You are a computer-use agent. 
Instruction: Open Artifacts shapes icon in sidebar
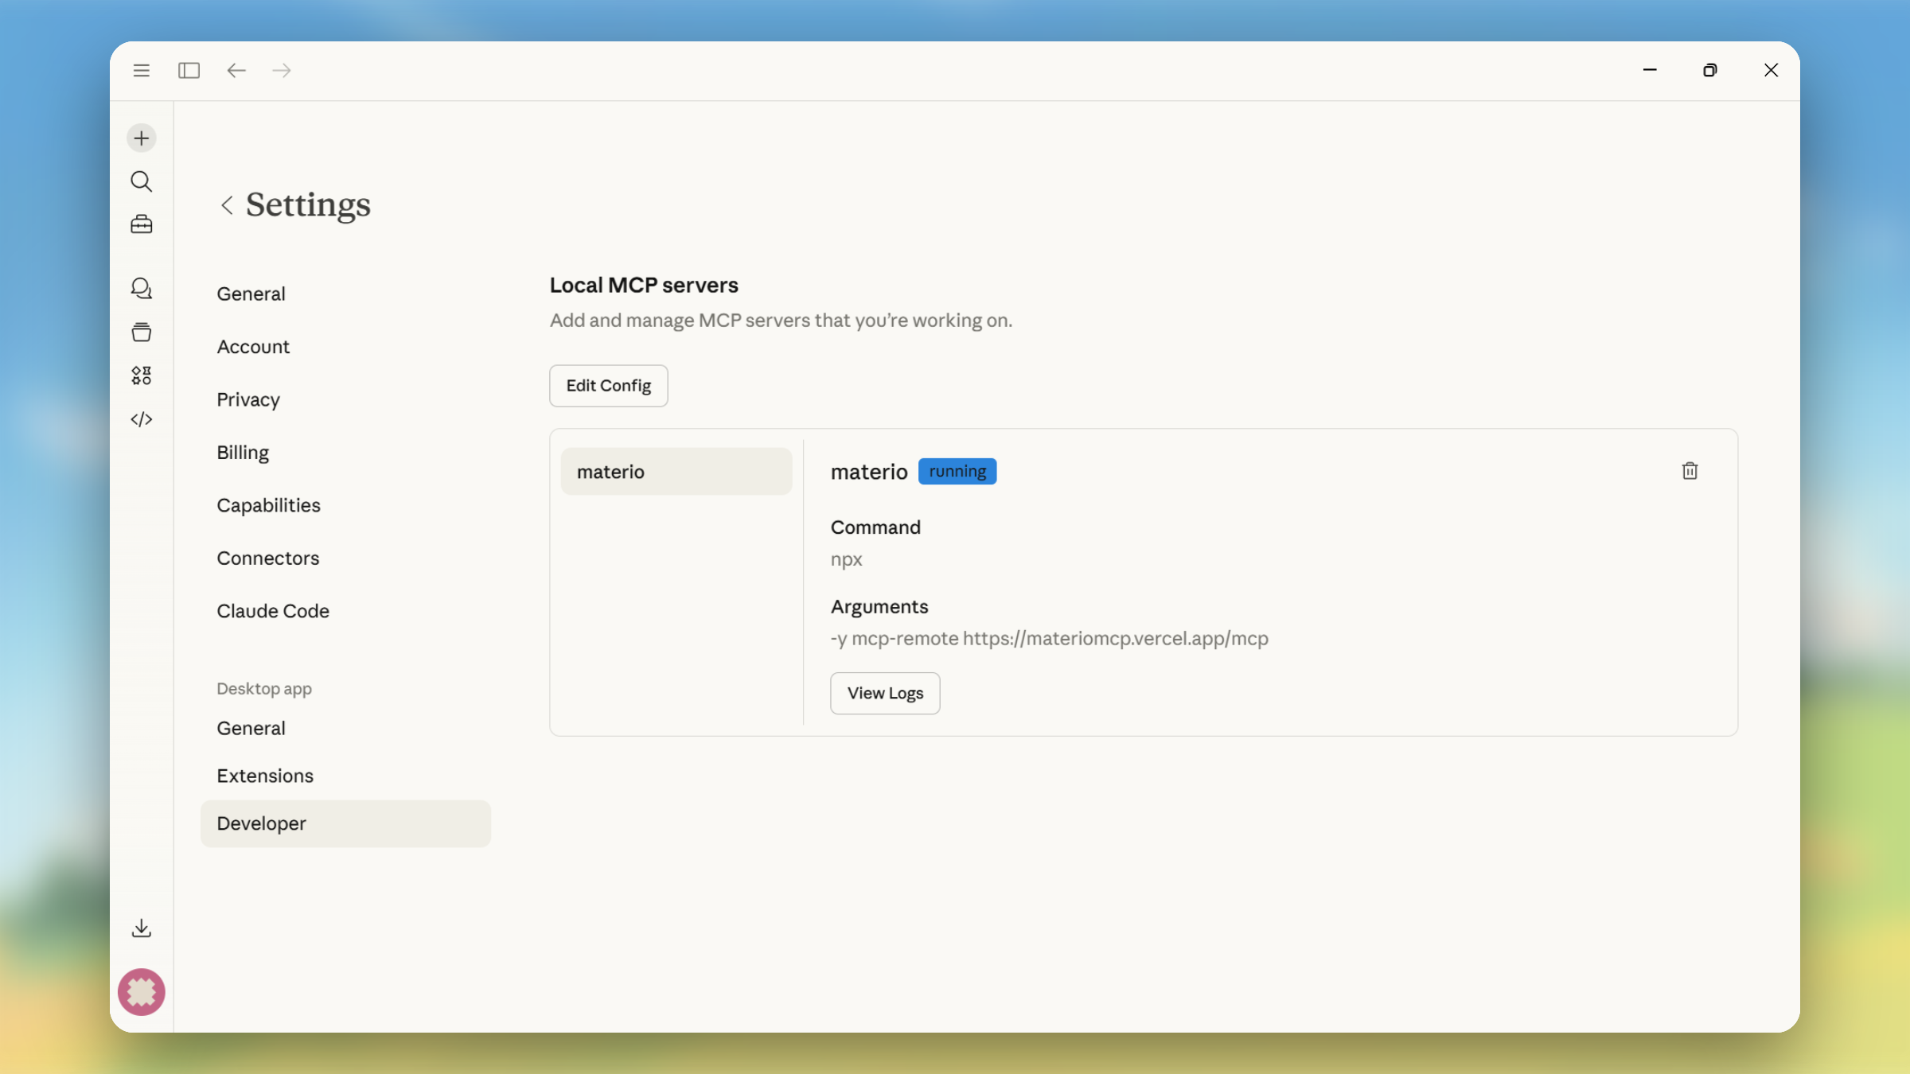click(141, 376)
